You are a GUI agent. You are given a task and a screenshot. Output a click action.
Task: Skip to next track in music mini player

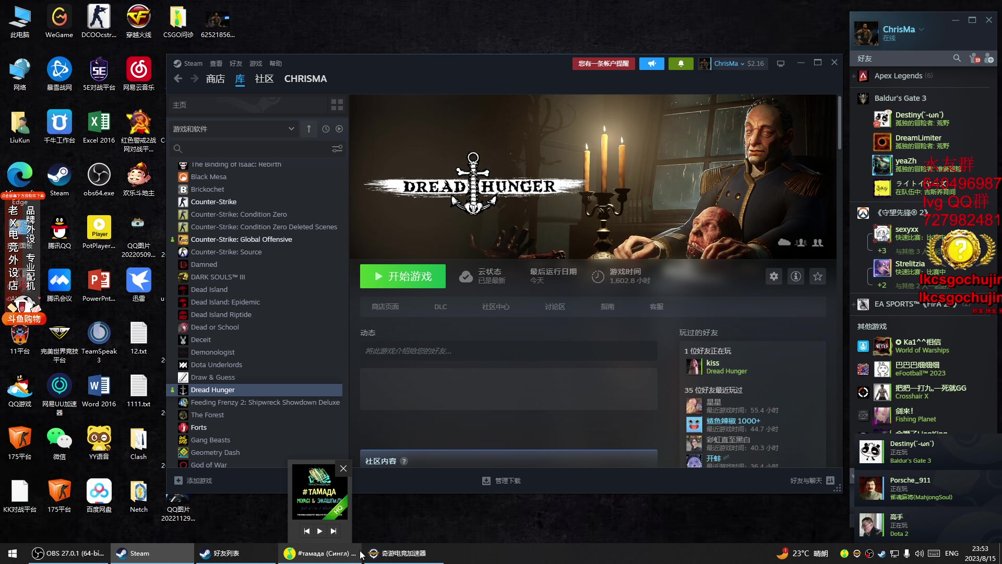coord(333,531)
